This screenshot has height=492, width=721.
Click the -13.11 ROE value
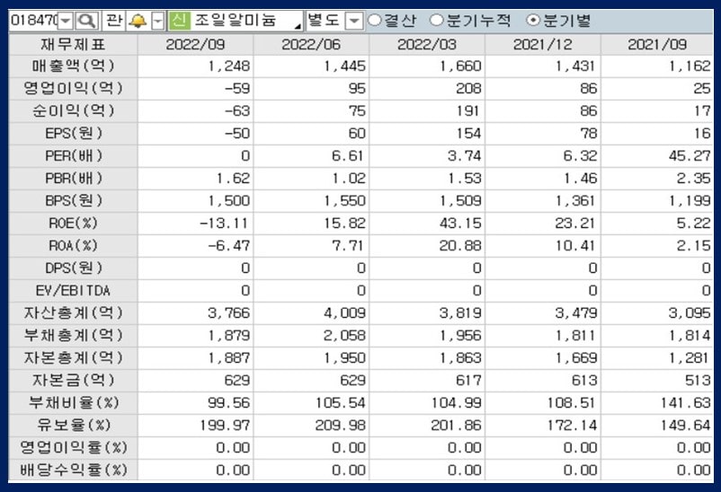[224, 224]
